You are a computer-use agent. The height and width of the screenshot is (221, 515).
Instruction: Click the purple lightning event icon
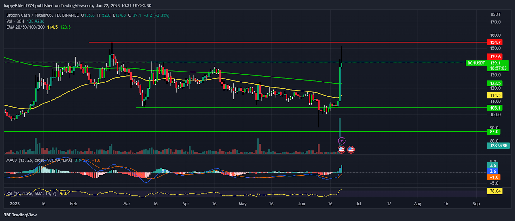(342, 141)
